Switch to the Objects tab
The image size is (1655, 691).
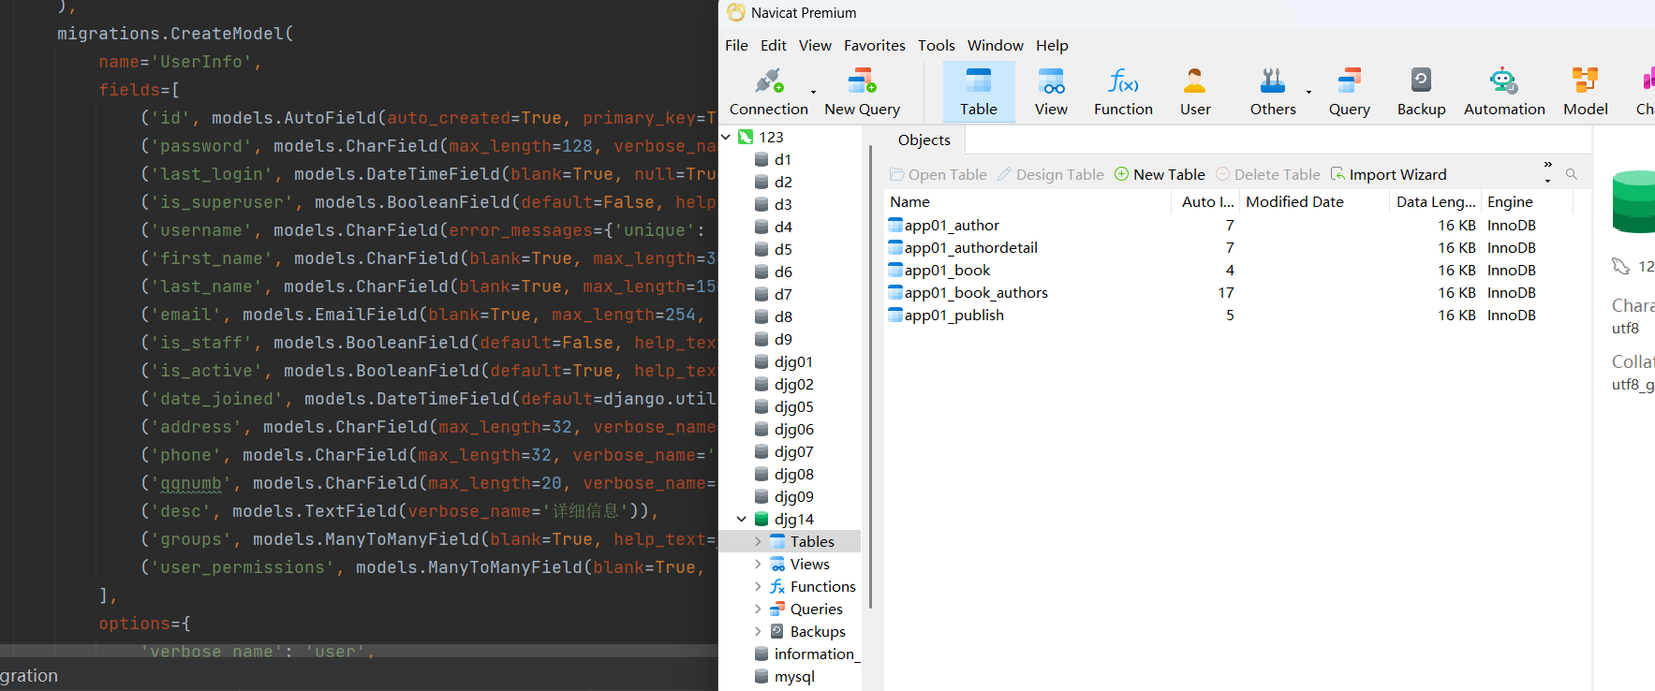924,140
